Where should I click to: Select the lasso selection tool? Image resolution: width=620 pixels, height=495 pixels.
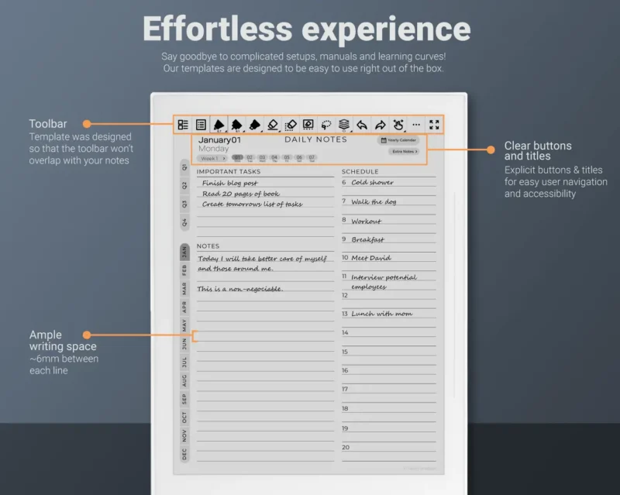[x=325, y=124]
